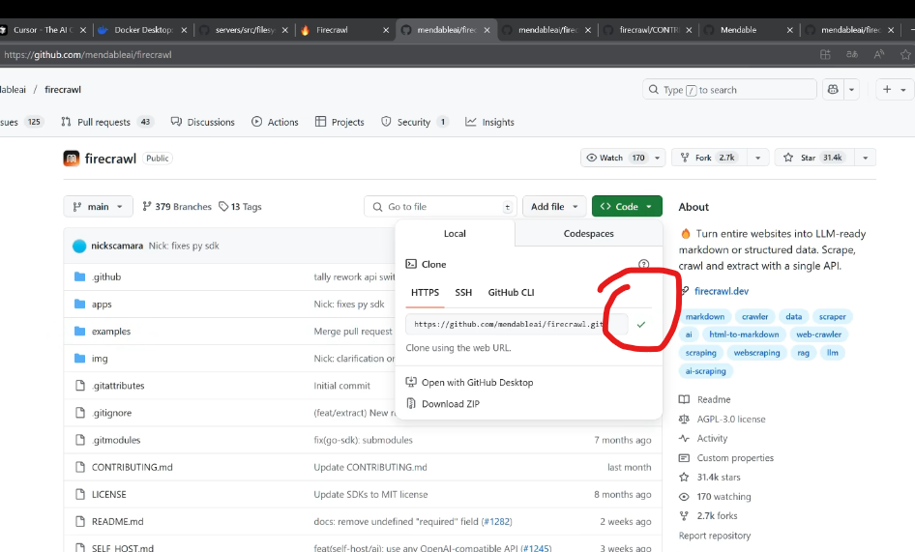The width and height of the screenshot is (915, 552).
Task: Close the Cursor browser tab
Action: tap(83, 30)
